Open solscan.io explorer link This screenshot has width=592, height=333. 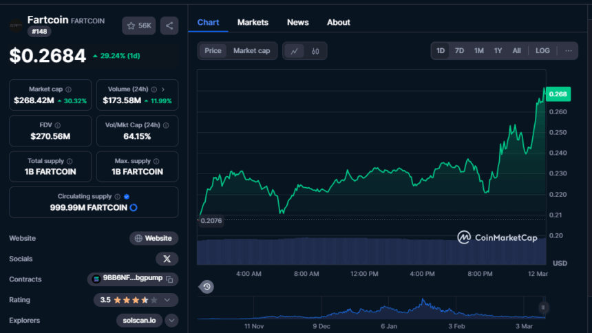click(139, 321)
